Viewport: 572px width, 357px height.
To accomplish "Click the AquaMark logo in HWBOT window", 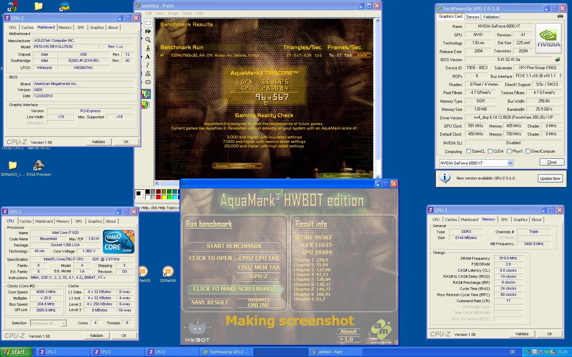I will coord(381,331).
